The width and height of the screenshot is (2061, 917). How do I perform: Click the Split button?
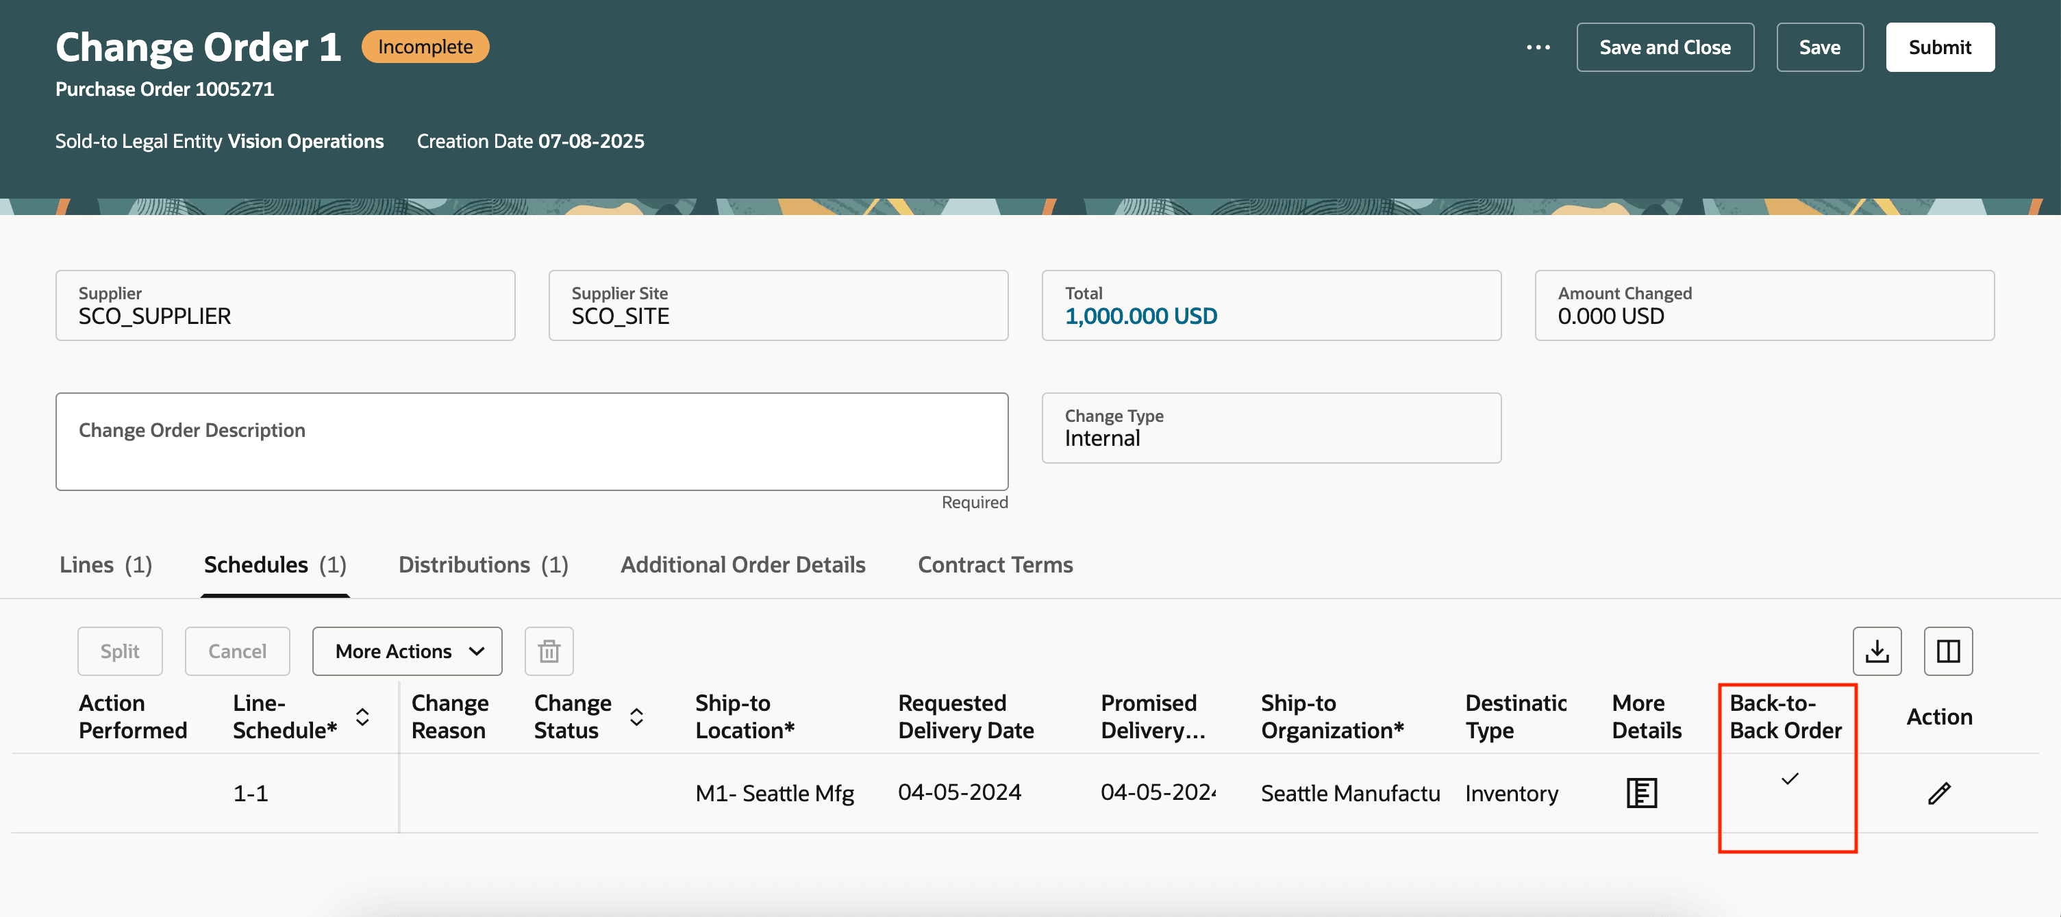120,651
